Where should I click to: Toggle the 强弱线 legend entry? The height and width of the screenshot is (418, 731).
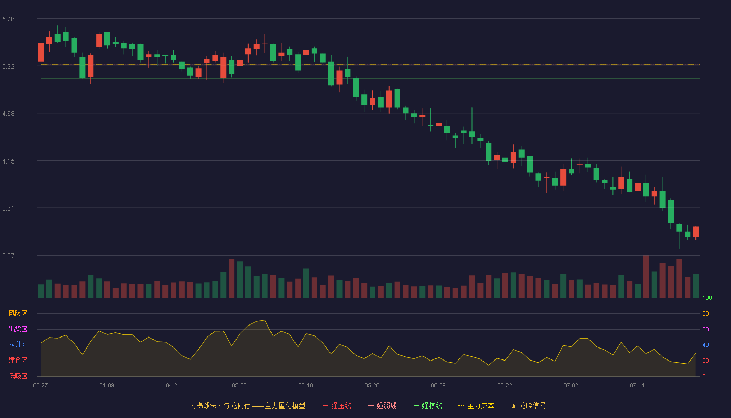coord(382,405)
